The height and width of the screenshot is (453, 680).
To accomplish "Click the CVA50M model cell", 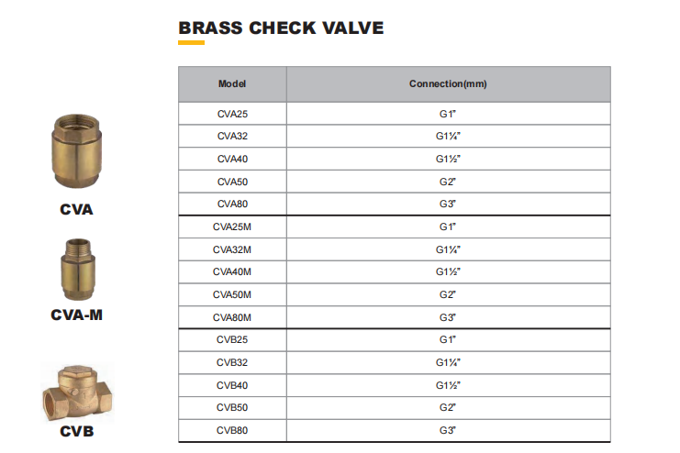I will click(x=232, y=294).
